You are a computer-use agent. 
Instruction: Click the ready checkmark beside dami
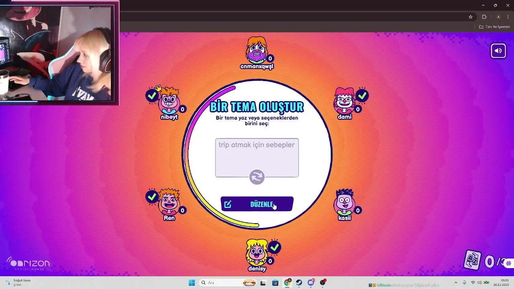(362, 96)
